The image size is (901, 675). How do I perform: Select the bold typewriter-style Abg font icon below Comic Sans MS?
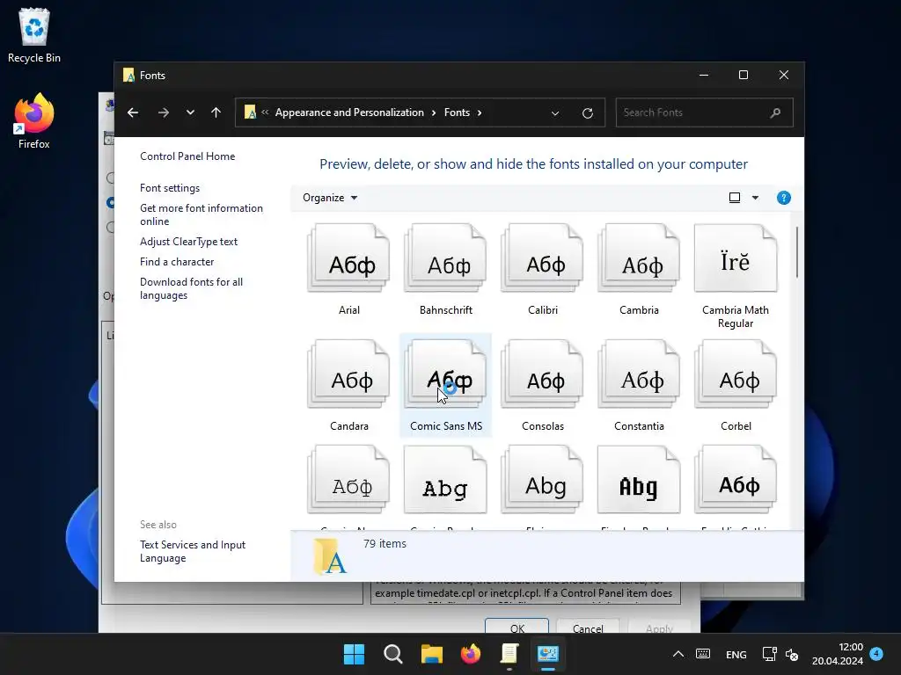tap(445, 480)
